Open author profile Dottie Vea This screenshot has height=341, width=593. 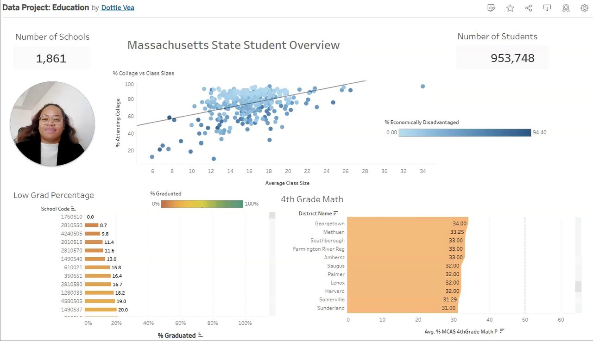[x=118, y=8]
